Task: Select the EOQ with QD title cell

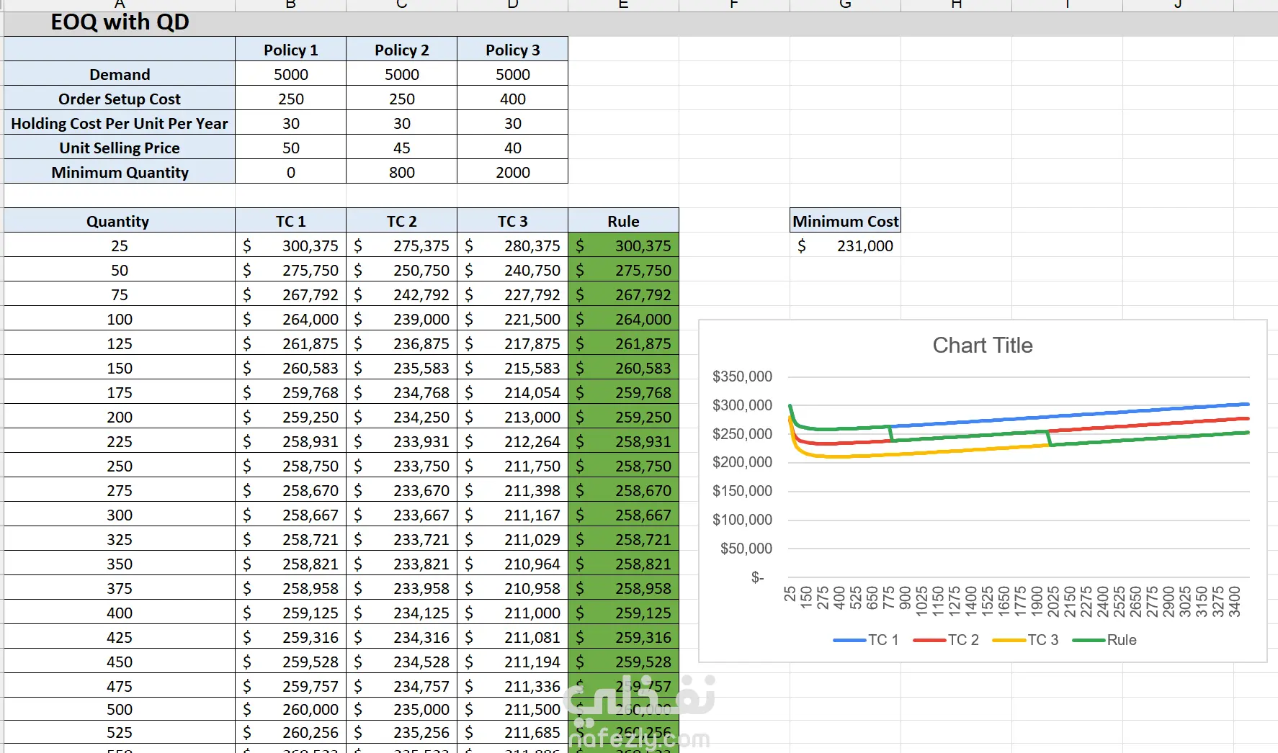Action: (x=120, y=22)
